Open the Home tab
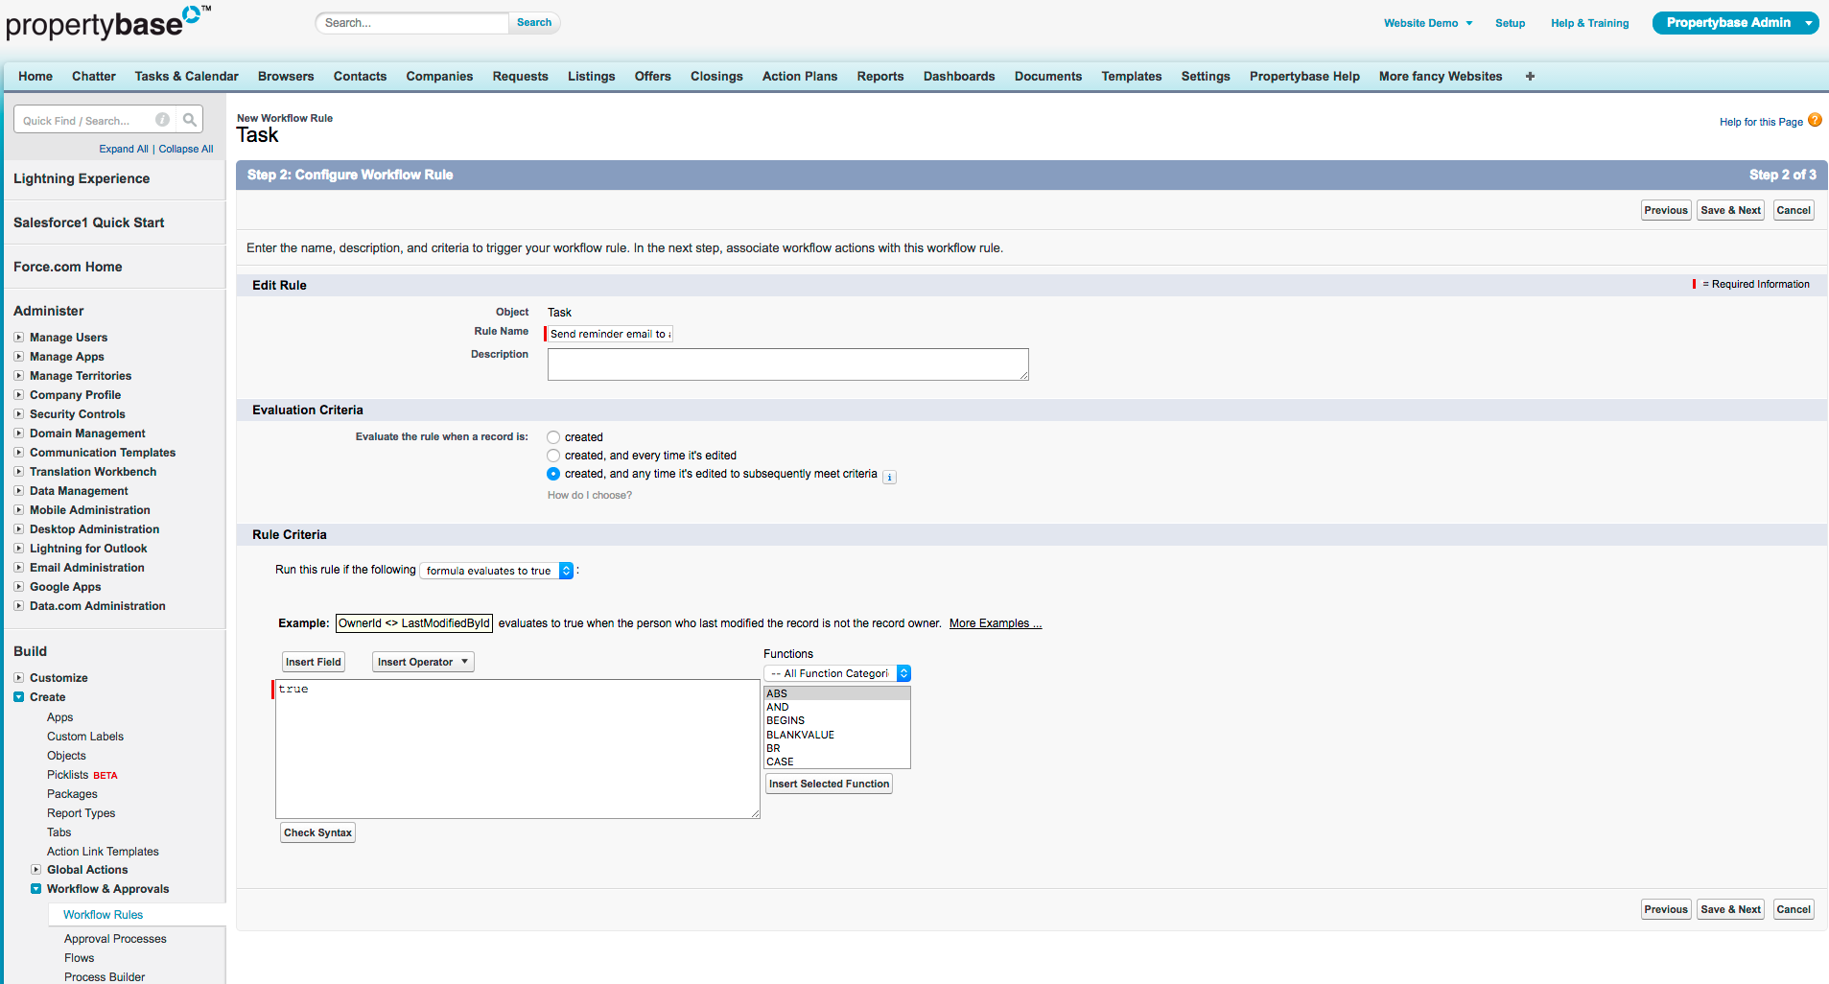This screenshot has width=1829, height=984. click(x=35, y=77)
